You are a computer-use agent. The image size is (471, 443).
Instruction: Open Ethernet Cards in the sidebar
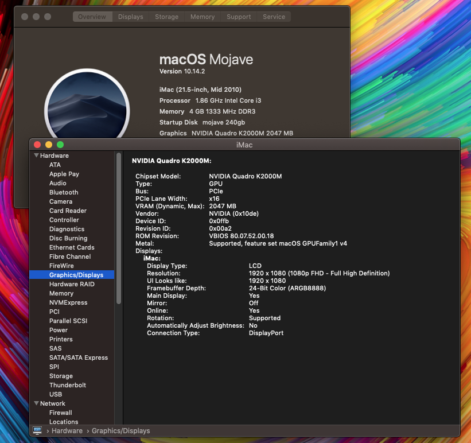point(72,247)
